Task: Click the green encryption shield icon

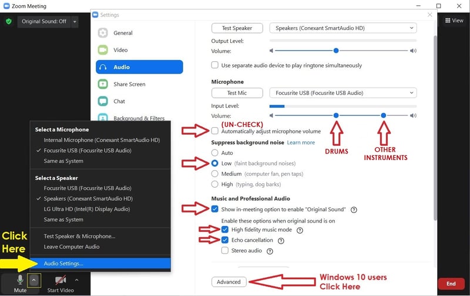Action: pyautogui.click(x=9, y=21)
